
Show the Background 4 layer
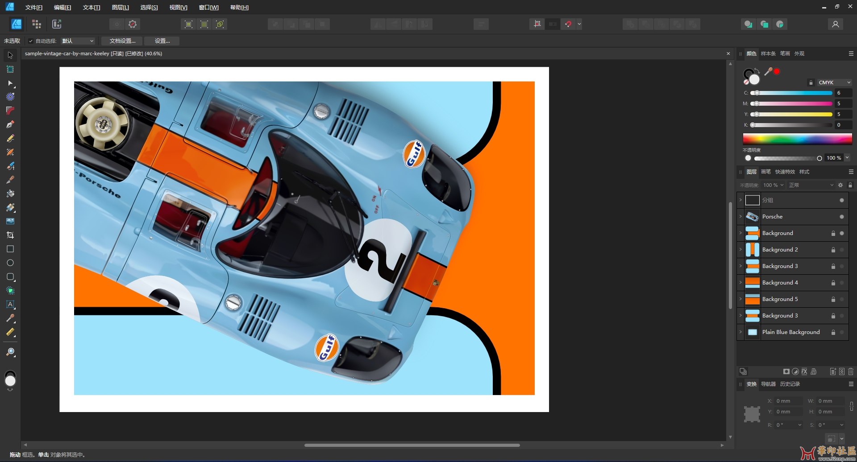[842, 283]
